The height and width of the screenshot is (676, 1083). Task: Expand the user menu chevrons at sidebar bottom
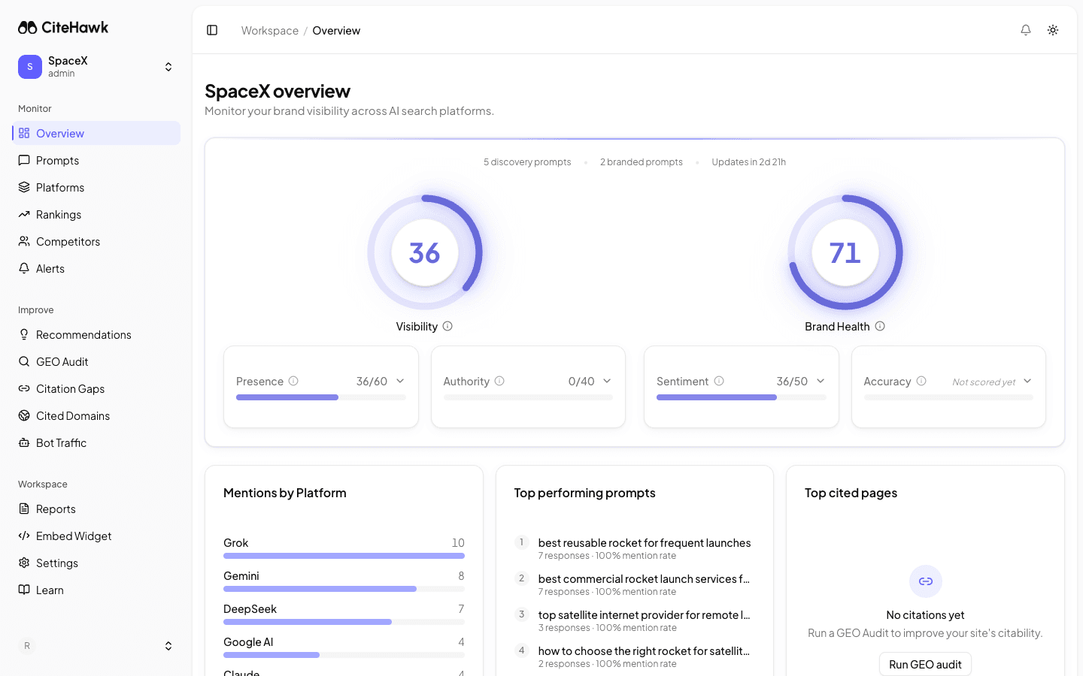[x=168, y=646]
